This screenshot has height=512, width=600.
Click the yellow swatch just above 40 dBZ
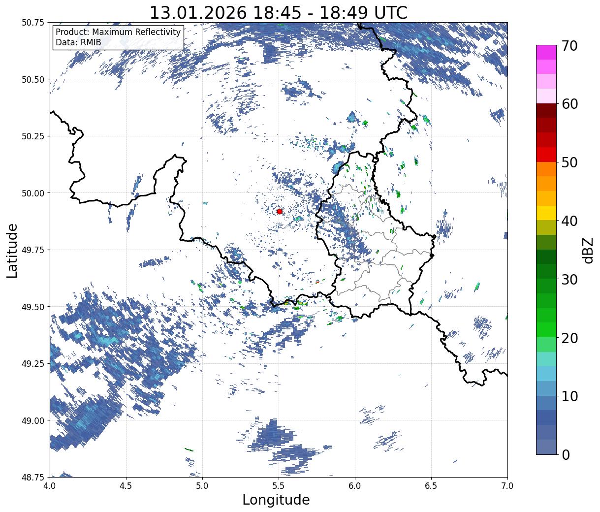tap(546, 213)
